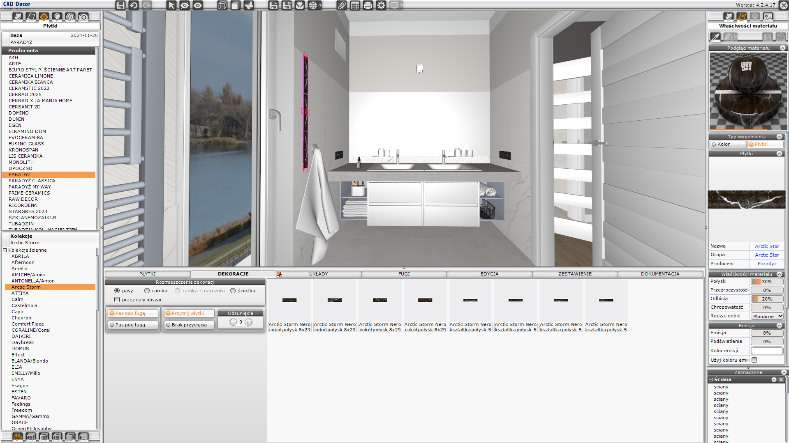Open the camera panel in left sidebar

click(x=83, y=17)
